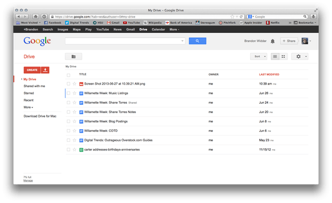Click the upload arrow button
Viewport: 332px width, 203px height.
(x=45, y=70)
